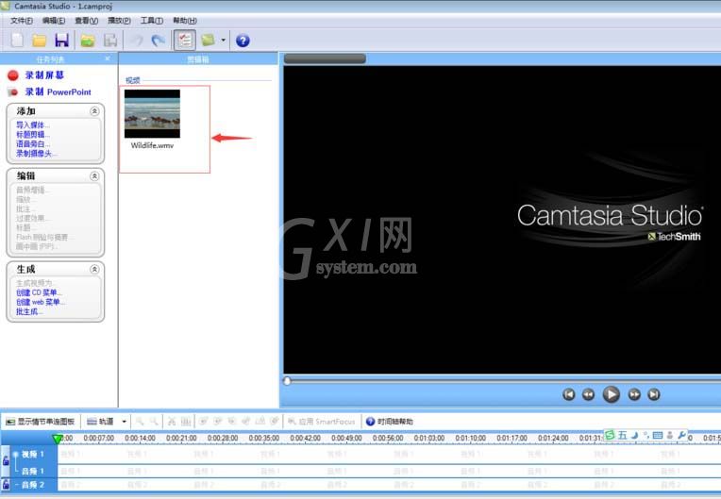The height and width of the screenshot is (499, 721).
Task: Click the timeline cut scissors icon
Action: 172,422
